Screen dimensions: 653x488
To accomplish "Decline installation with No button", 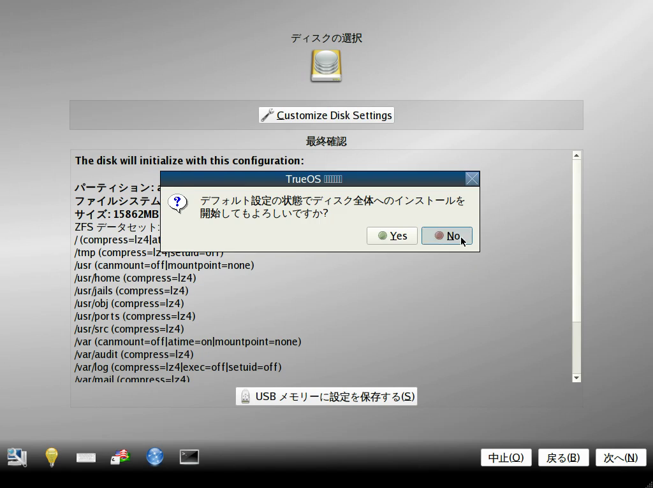I will 446,236.
